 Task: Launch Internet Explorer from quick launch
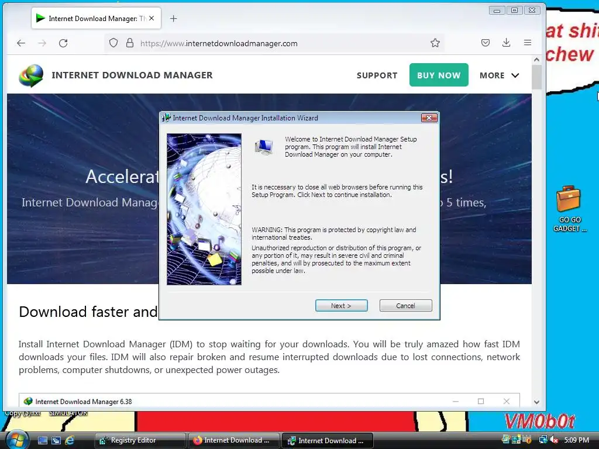tap(70, 440)
